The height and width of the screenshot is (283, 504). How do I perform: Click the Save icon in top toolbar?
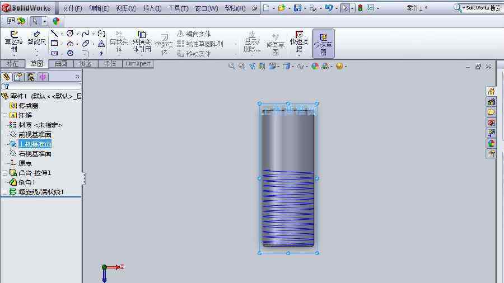coord(297,8)
